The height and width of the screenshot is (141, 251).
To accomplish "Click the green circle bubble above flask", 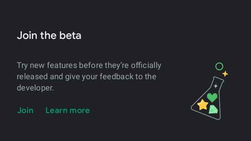I will [x=219, y=67].
